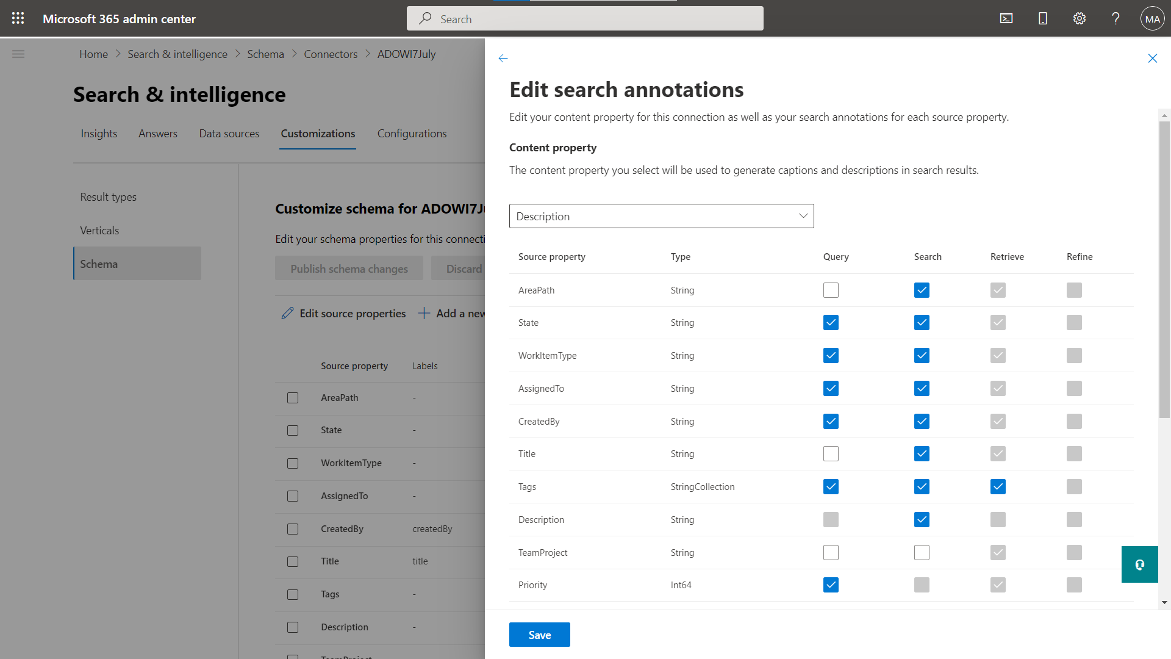Click the Search bar icon
The height and width of the screenshot is (659, 1171).
(x=426, y=18)
